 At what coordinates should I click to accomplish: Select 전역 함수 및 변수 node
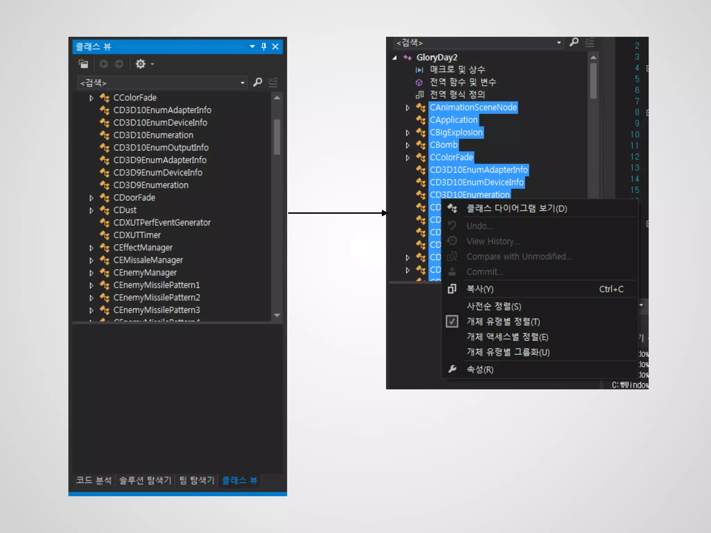pyautogui.click(x=463, y=82)
